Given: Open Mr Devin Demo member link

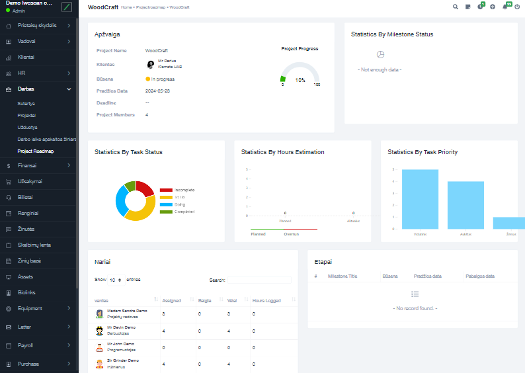Looking at the screenshot, I should (121, 327).
